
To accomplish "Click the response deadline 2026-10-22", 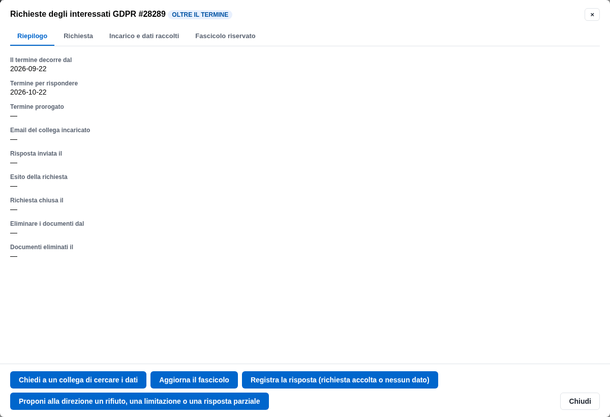I will (28, 92).
